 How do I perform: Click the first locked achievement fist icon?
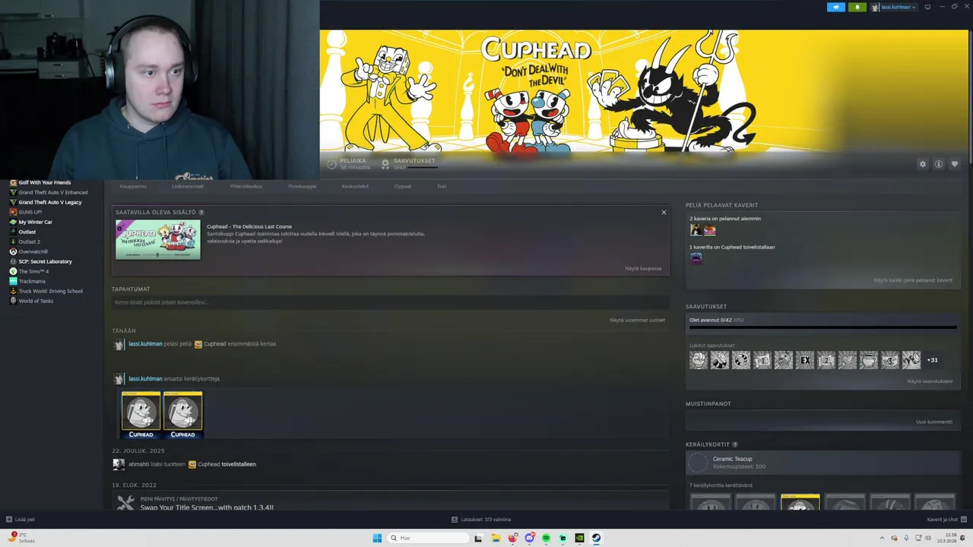(x=699, y=360)
